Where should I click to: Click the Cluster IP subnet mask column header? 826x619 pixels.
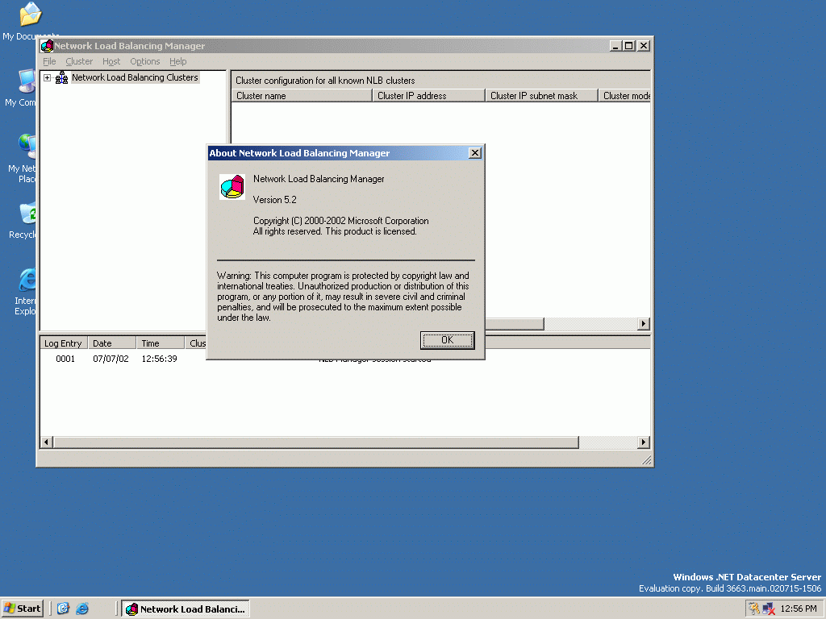tap(541, 96)
